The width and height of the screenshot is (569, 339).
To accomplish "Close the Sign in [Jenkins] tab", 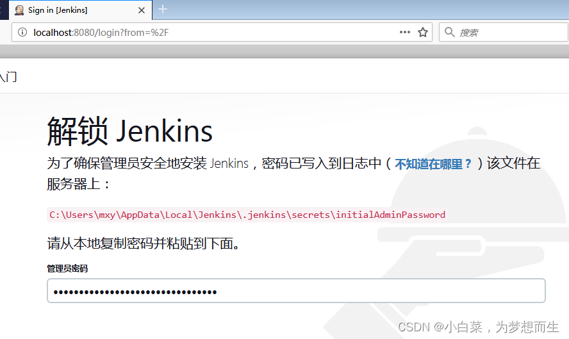I will pos(142,10).
